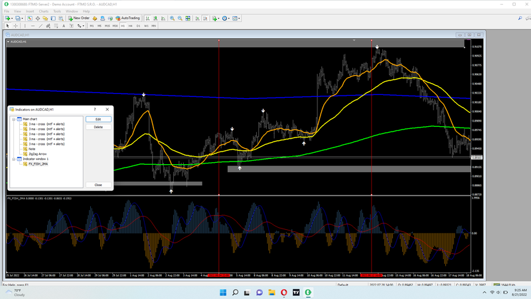Open the Indicators list toolbar icon
Viewport: 531px width, 299px height.
pyautogui.click(x=214, y=19)
